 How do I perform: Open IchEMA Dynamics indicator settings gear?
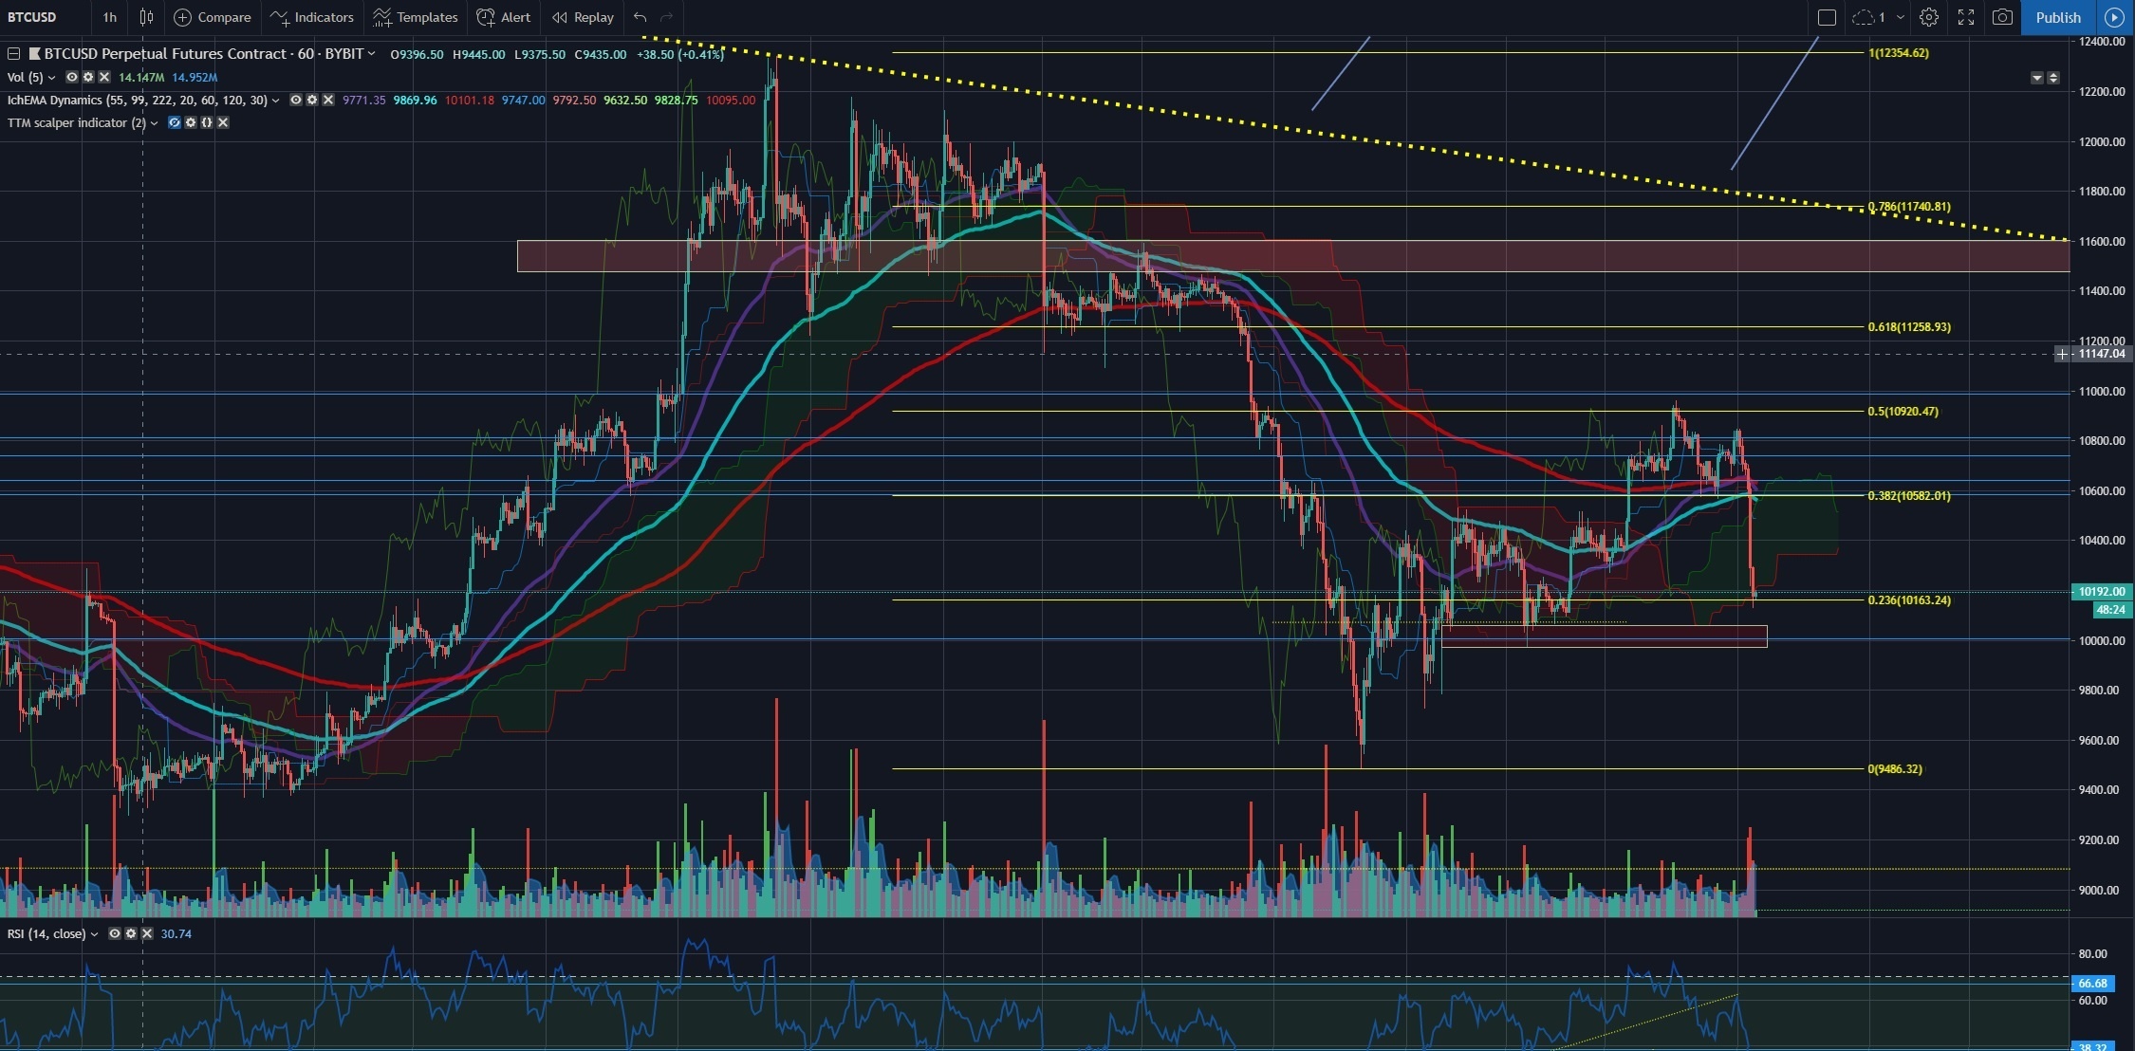pyautogui.click(x=312, y=101)
